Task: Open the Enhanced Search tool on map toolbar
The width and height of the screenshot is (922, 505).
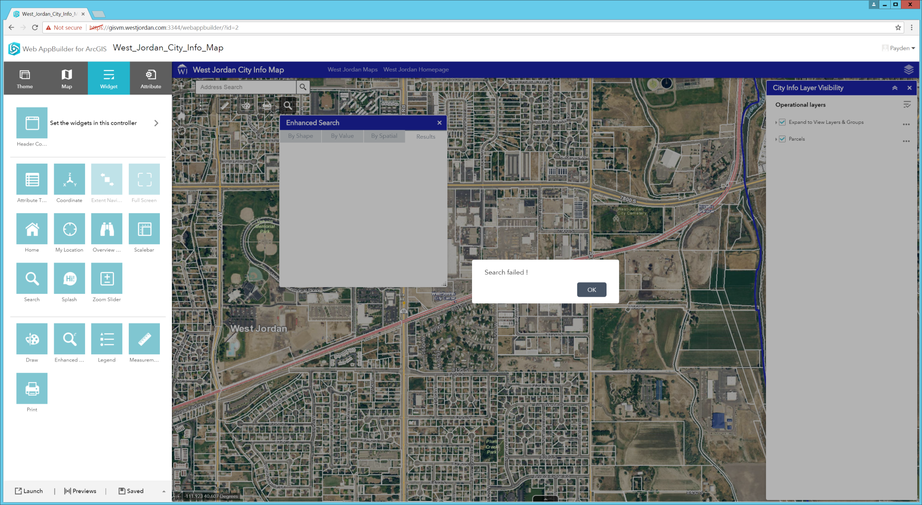Action: (x=288, y=105)
